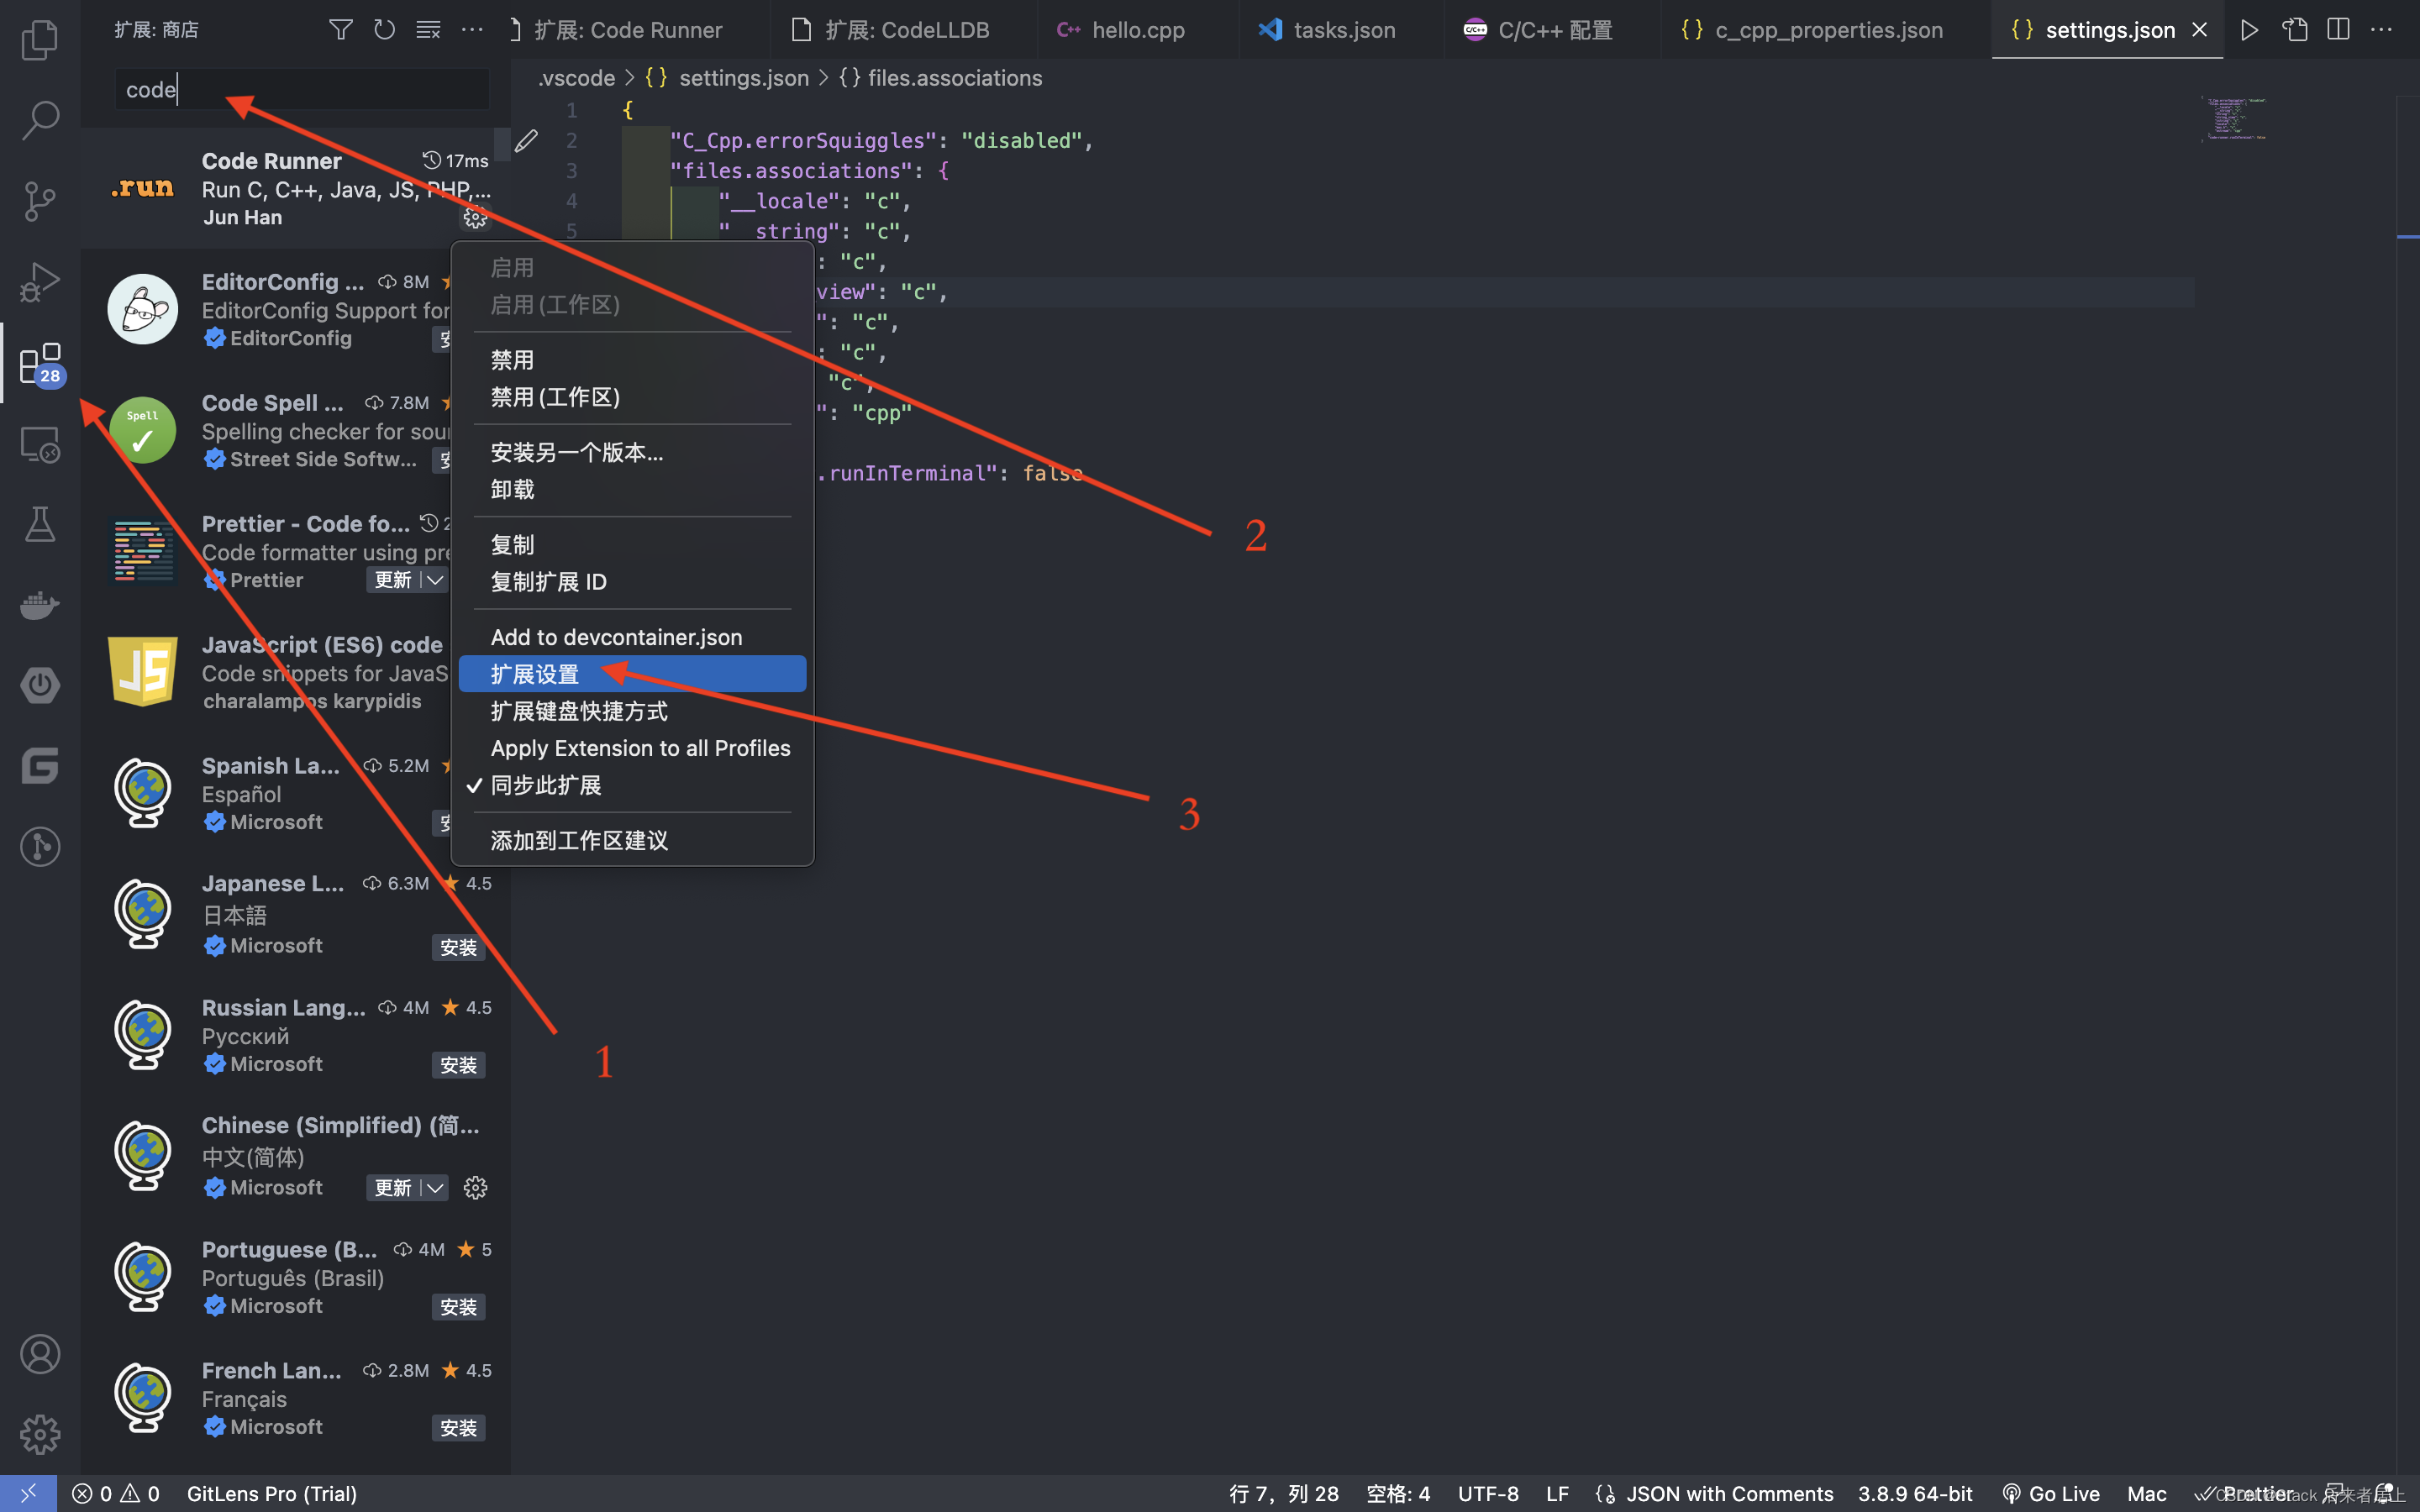Viewport: 2420px width, 1512px height.
Task: Click the errors and warnings status indicator
Action: pos(115,1493)
